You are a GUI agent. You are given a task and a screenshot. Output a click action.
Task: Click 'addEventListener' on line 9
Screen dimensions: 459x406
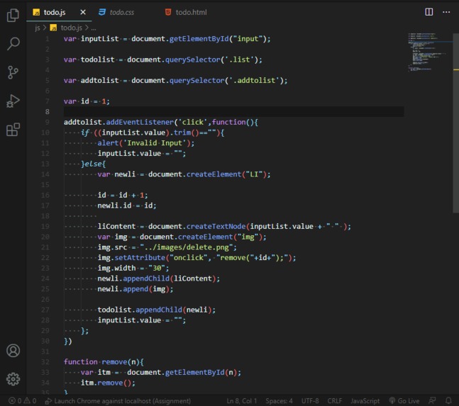pos(140,122)
